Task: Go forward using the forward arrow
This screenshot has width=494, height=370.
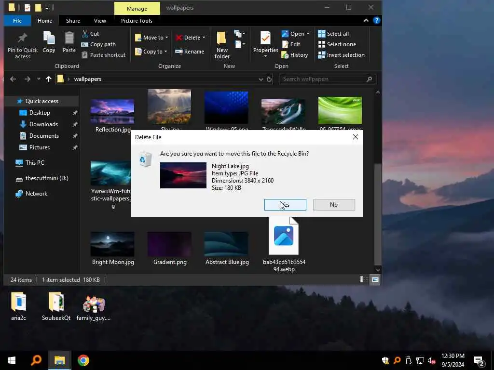Action: 27,79
